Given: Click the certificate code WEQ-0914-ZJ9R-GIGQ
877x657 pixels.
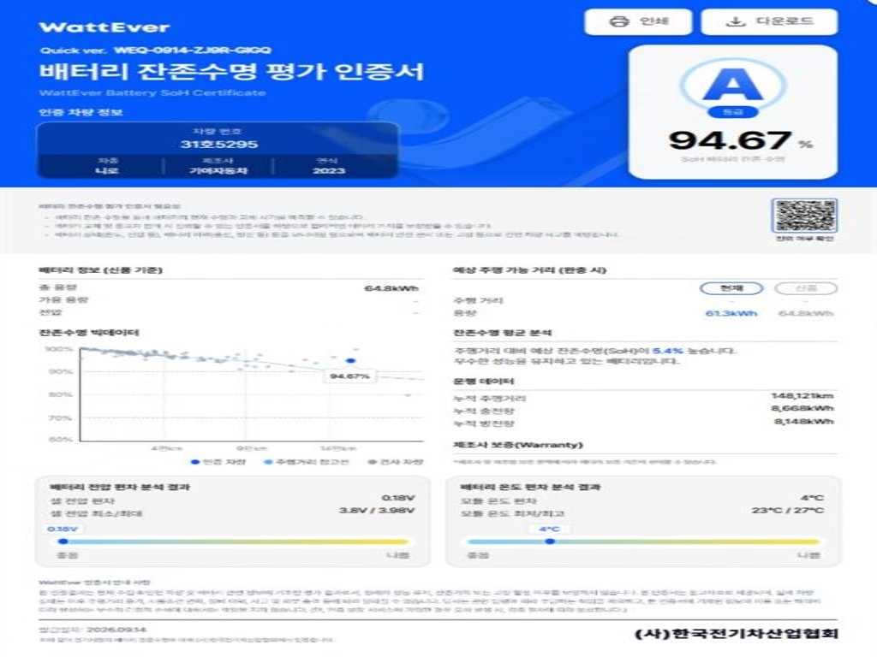Looking at the screenshot, I should [x=193, y=50].
